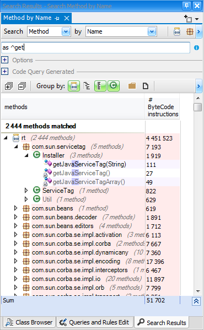This screenshot has width=204, height=330.
Task: Open the Method search type dropdown
Action: pyautogui.click(x=66, y=32)
